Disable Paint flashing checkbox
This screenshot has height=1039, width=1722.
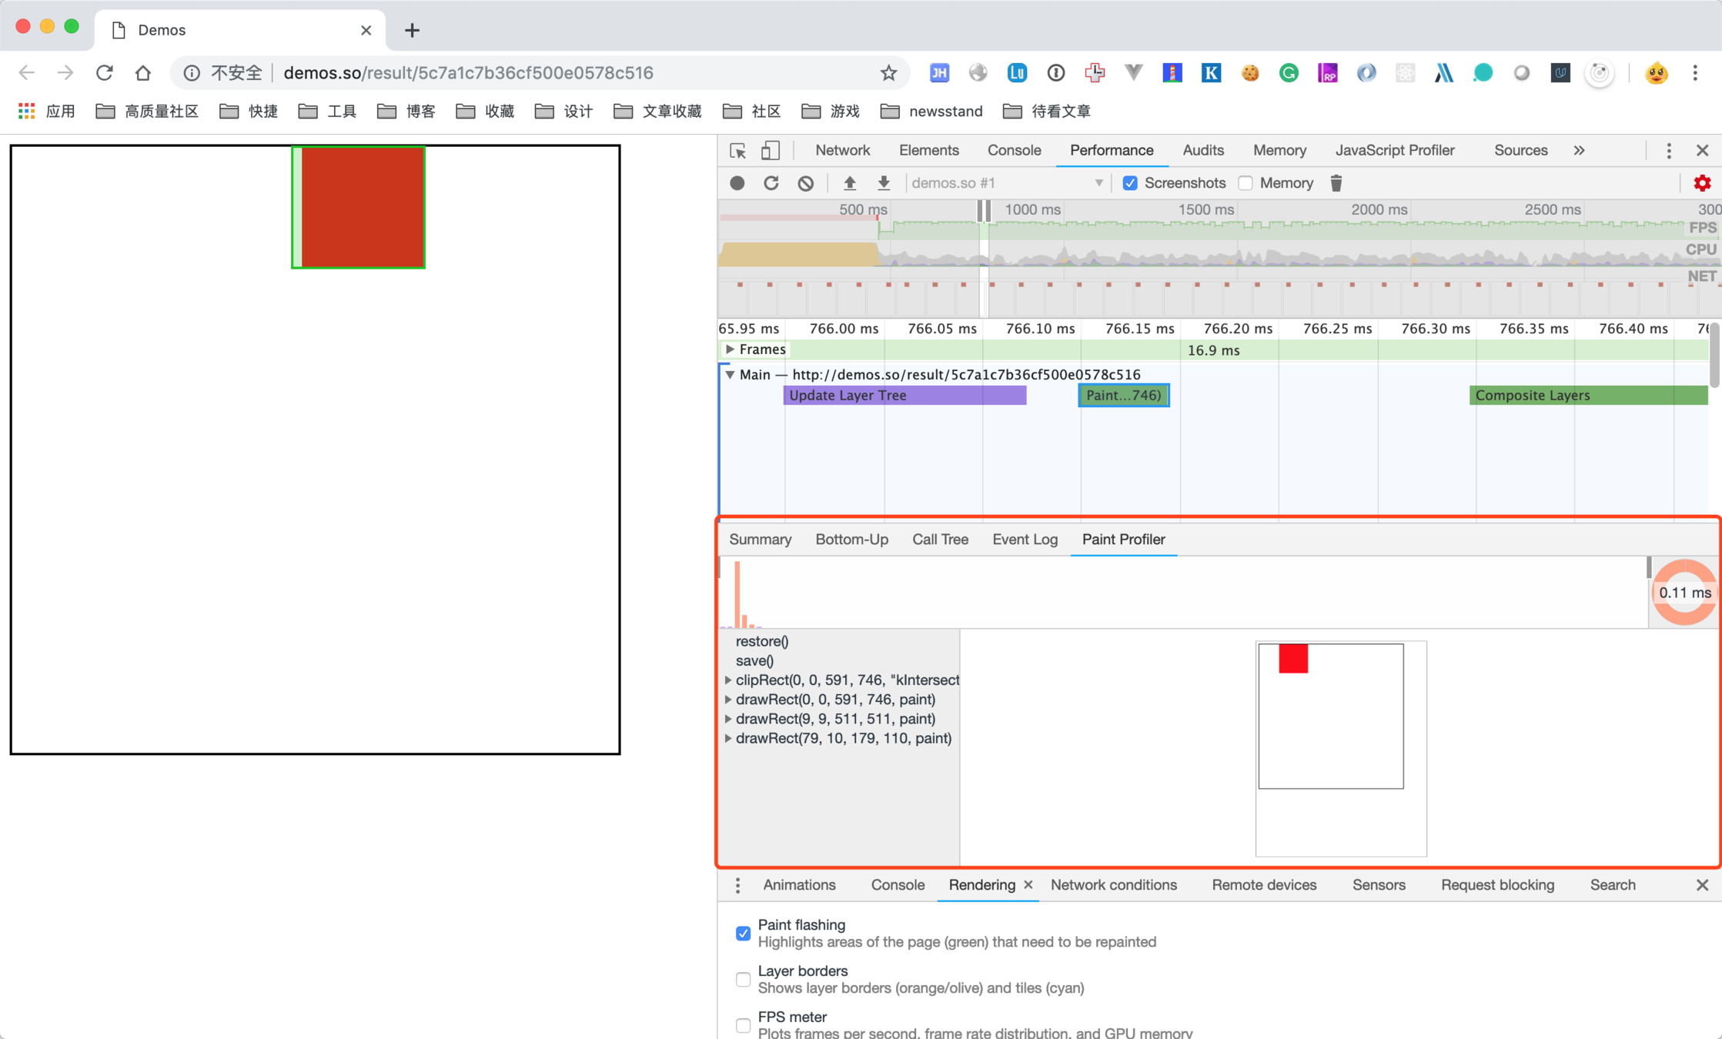(743, 933)
